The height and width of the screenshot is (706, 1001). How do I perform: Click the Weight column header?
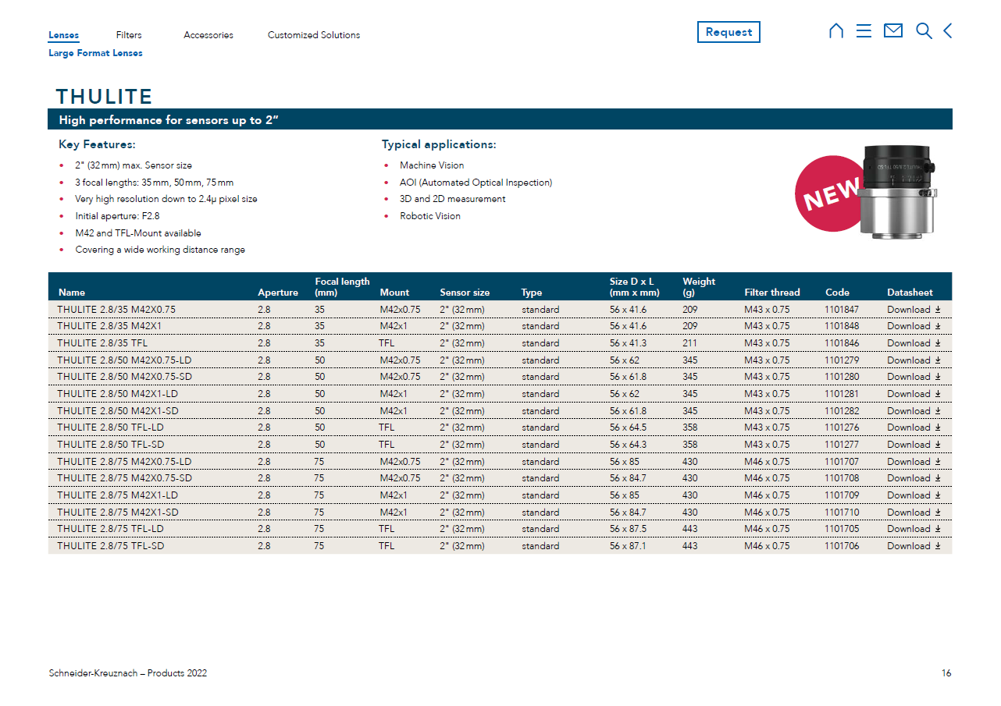(x=699, y=287)
